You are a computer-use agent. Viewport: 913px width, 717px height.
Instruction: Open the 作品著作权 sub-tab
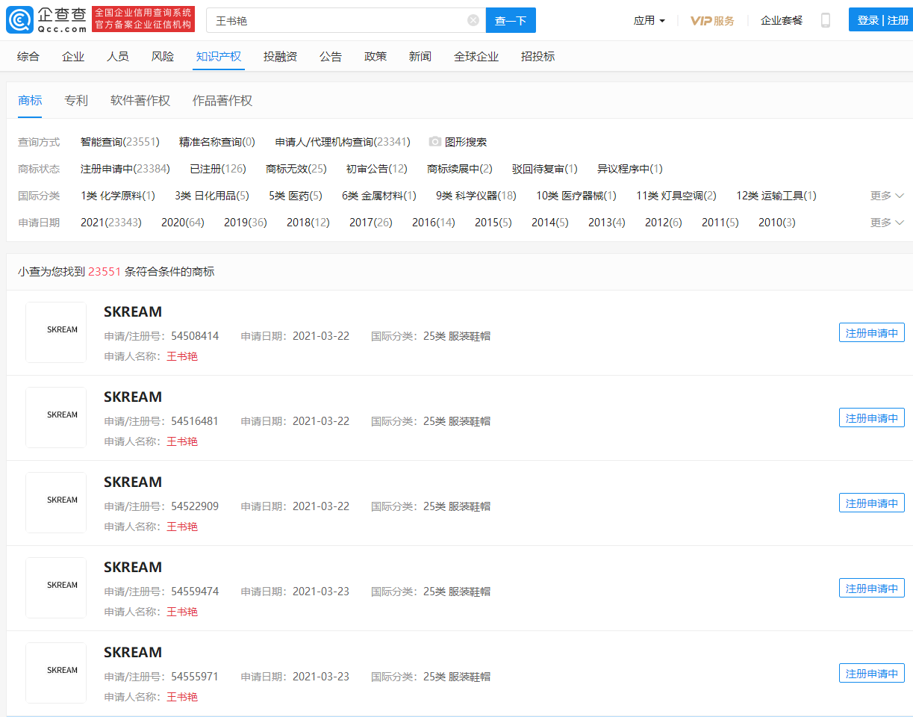pyautogui.click(x=222, y=101)
